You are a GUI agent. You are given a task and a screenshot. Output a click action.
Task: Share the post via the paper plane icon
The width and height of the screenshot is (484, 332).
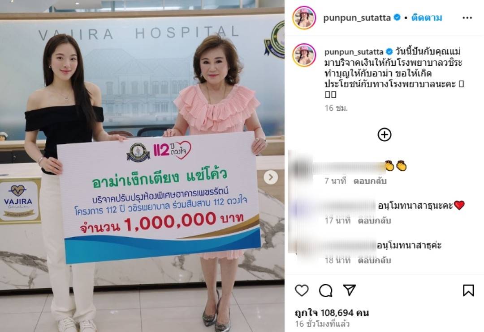(350, 290)
